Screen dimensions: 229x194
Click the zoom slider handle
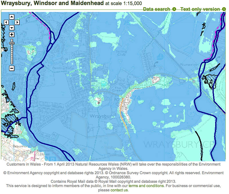(x=12, y=43)
